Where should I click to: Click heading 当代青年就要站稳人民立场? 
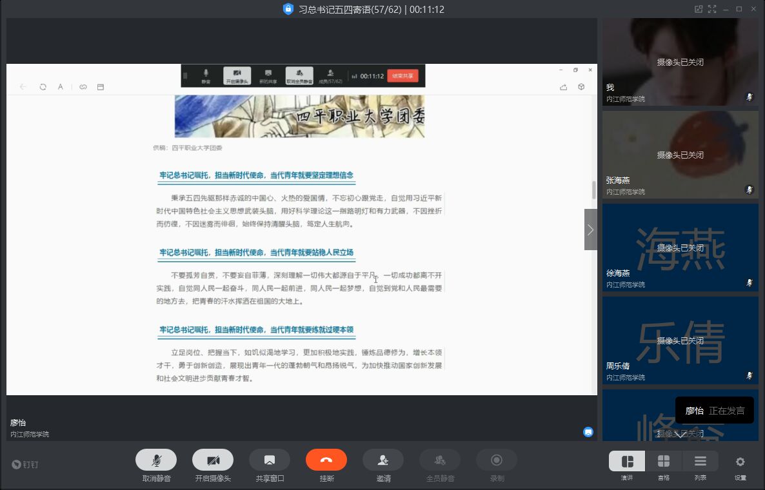312,252
